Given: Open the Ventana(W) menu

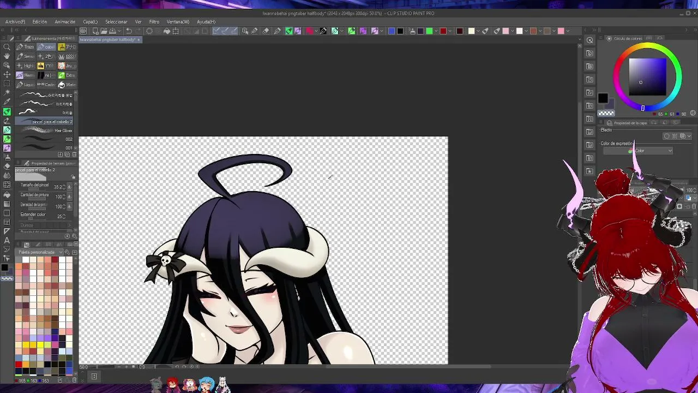Looking at the screenshot, I should 178,22.
